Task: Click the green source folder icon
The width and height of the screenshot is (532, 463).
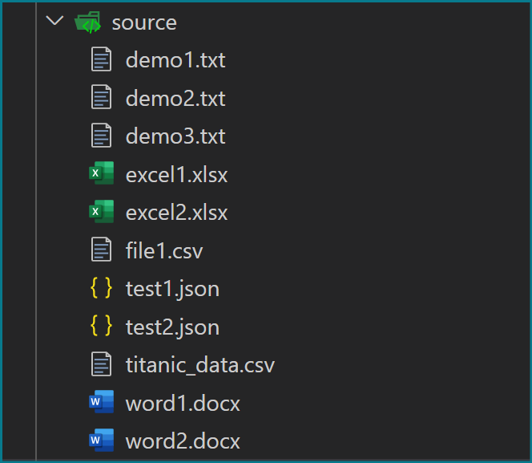Action: (88, 22)
